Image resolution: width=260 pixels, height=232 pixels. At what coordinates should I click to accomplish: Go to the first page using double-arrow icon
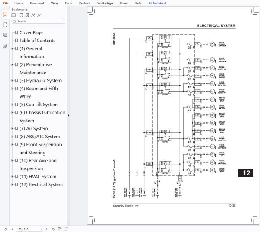6,229
